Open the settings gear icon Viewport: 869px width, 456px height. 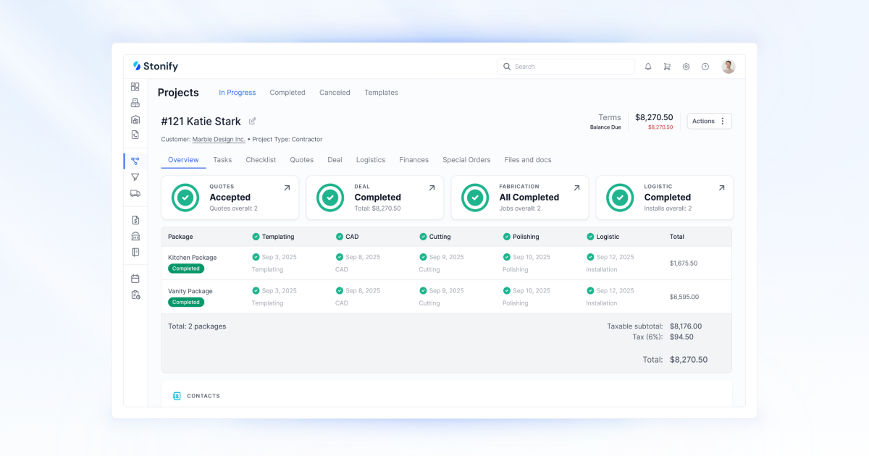point(687,67)
